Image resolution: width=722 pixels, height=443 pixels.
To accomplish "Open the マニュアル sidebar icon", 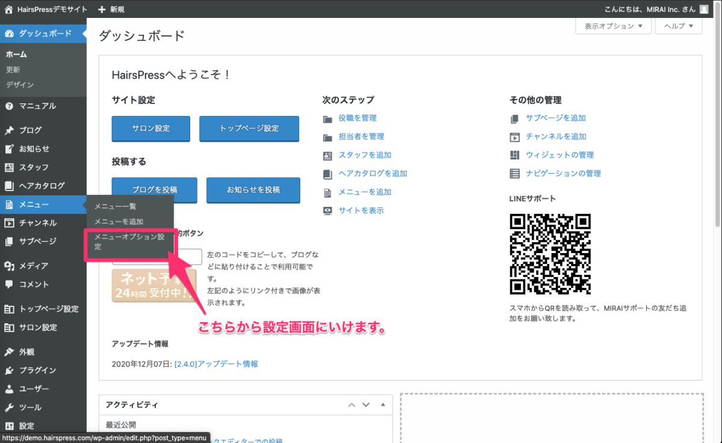I will 9,106.
